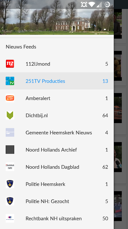Open Noord Hollands Archief feed text
128x229 pixels.
(51, 150)
